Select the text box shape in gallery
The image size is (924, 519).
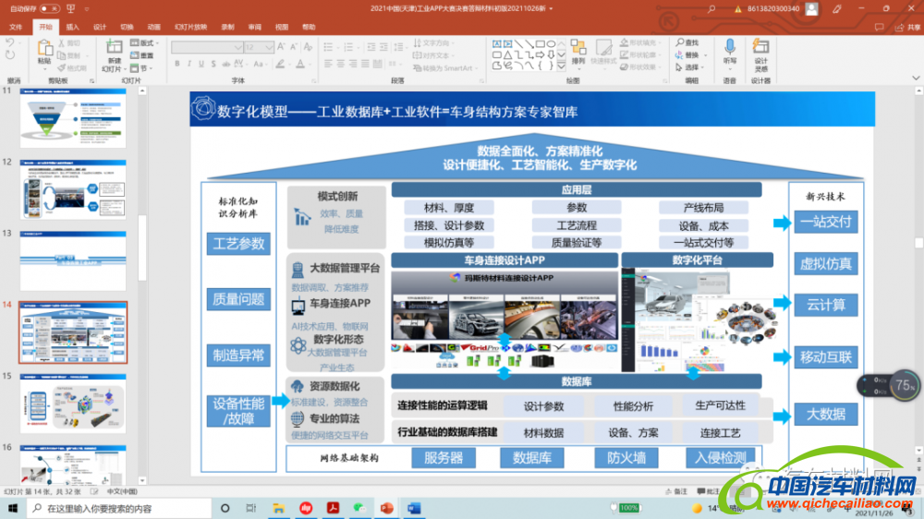tap(497, 43)
